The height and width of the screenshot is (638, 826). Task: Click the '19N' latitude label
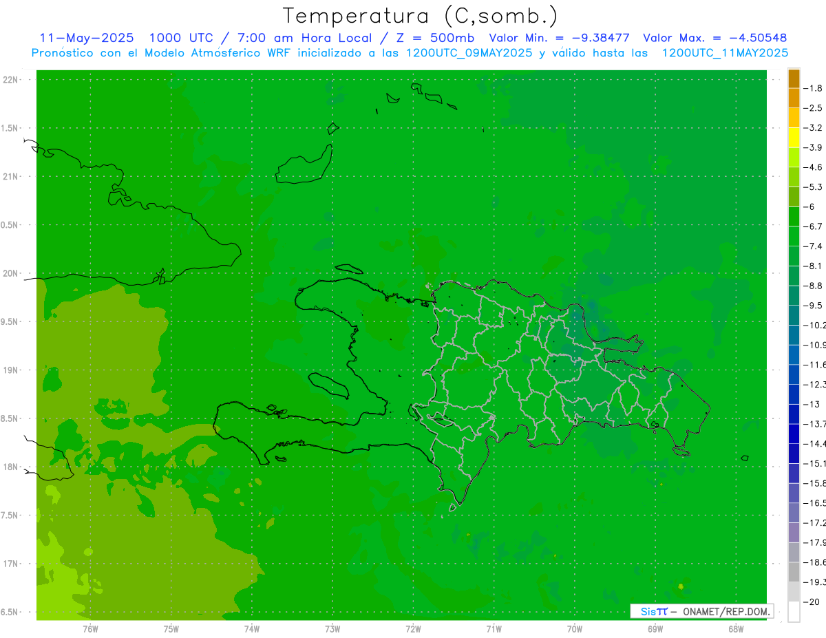click(x=12, y=370)
